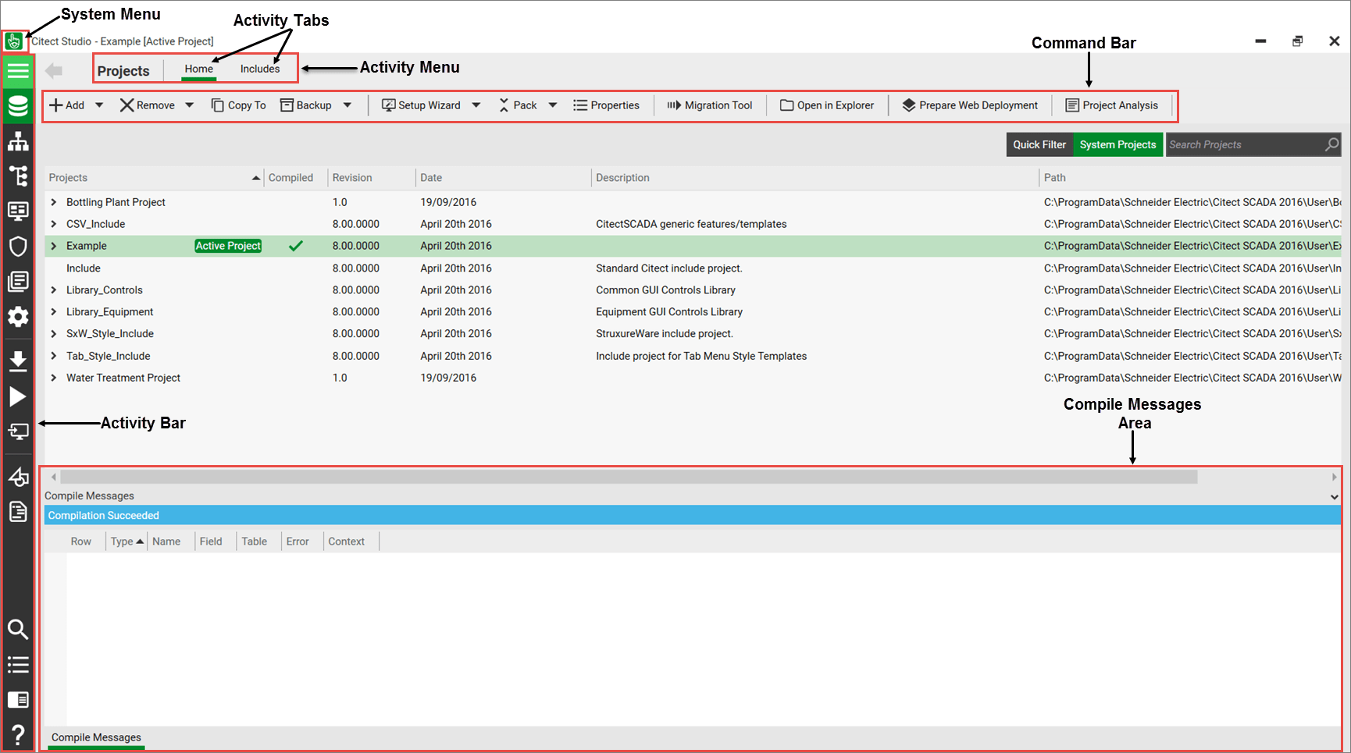1351x753 pixels.
Task: Click the horizontal scrollbar thumb
Action: click(x=629, y=477)
